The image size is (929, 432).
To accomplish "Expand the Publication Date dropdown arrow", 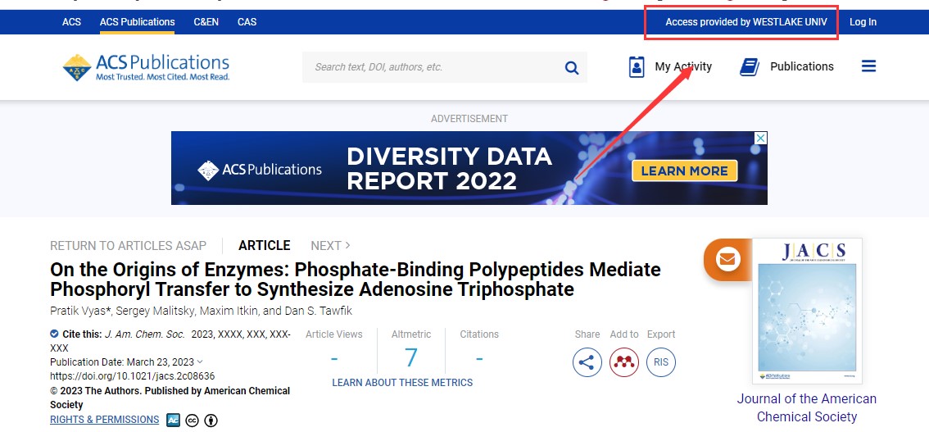I will [x=201, y=362].
